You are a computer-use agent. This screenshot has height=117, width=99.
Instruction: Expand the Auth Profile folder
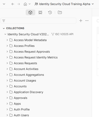point(7,109)
